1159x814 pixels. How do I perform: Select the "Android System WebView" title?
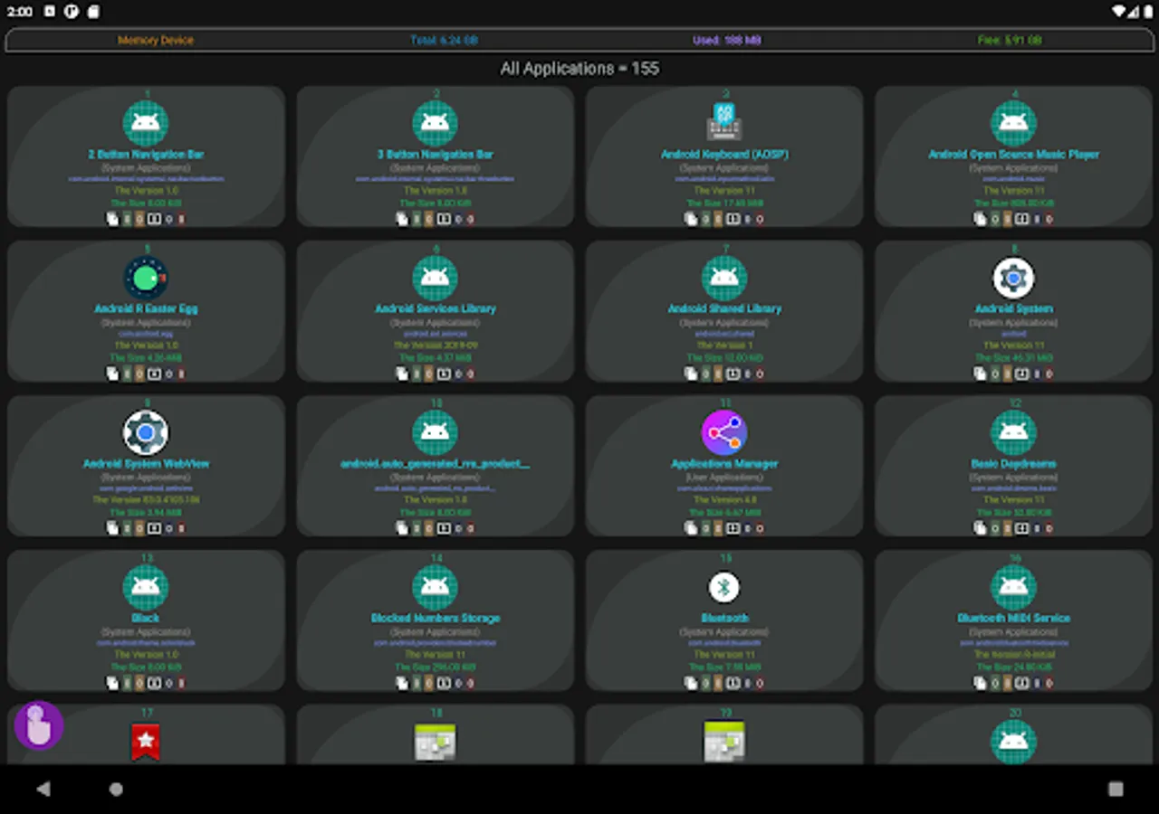tap(146, 464)
